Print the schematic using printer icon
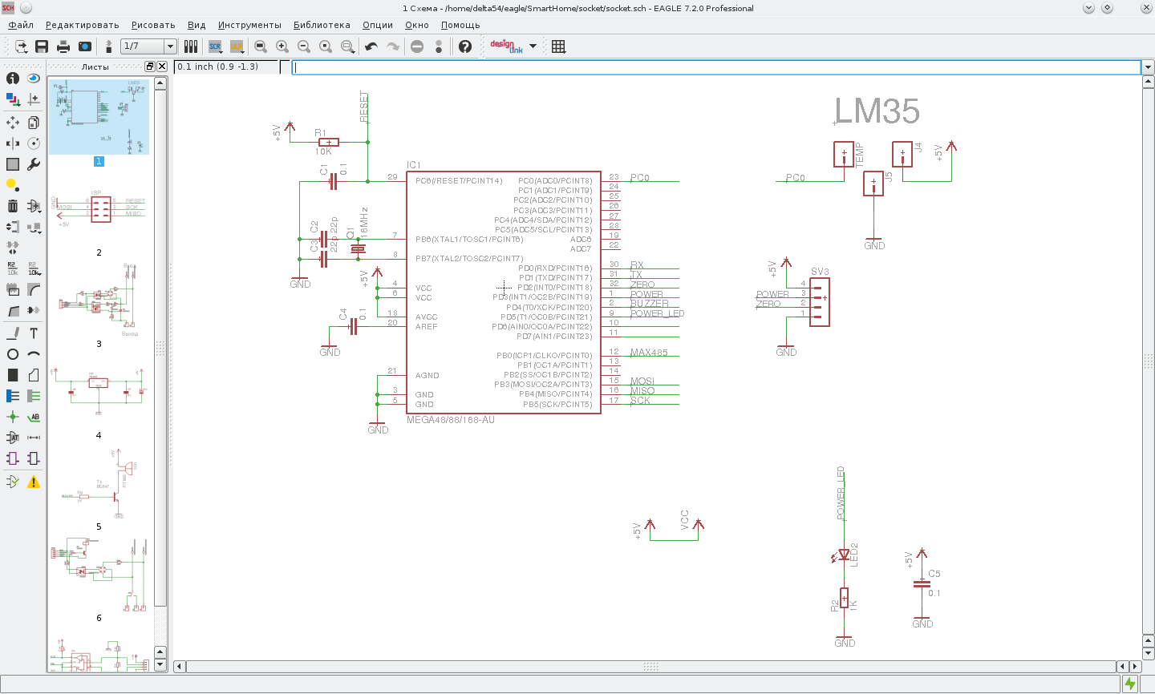This screenshot has width=1155, height=694. point(63,46)
